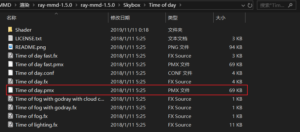The image size is (300, 132).
Task: Expand the chevron after Time of day
Action: point(180,5)
